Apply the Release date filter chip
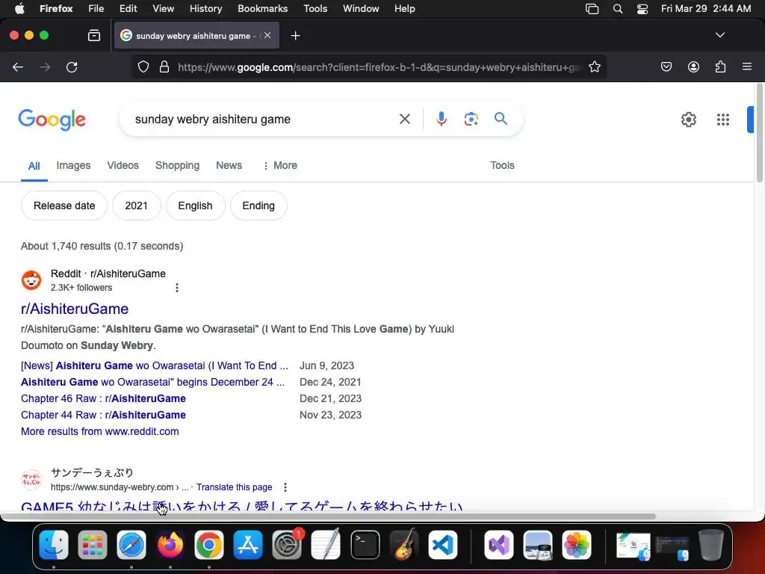 (x=64, y=206)
